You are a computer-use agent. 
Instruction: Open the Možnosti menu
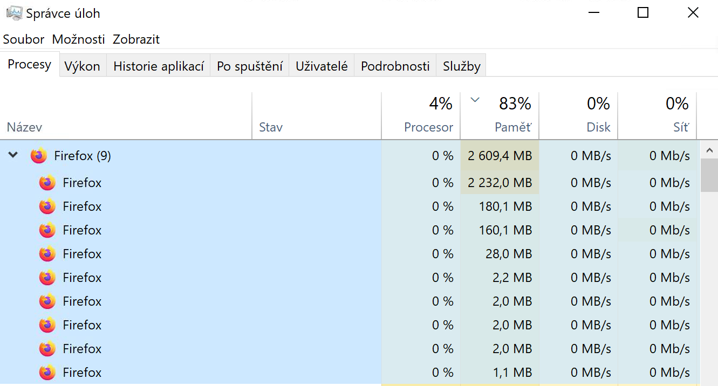[78, 39]
